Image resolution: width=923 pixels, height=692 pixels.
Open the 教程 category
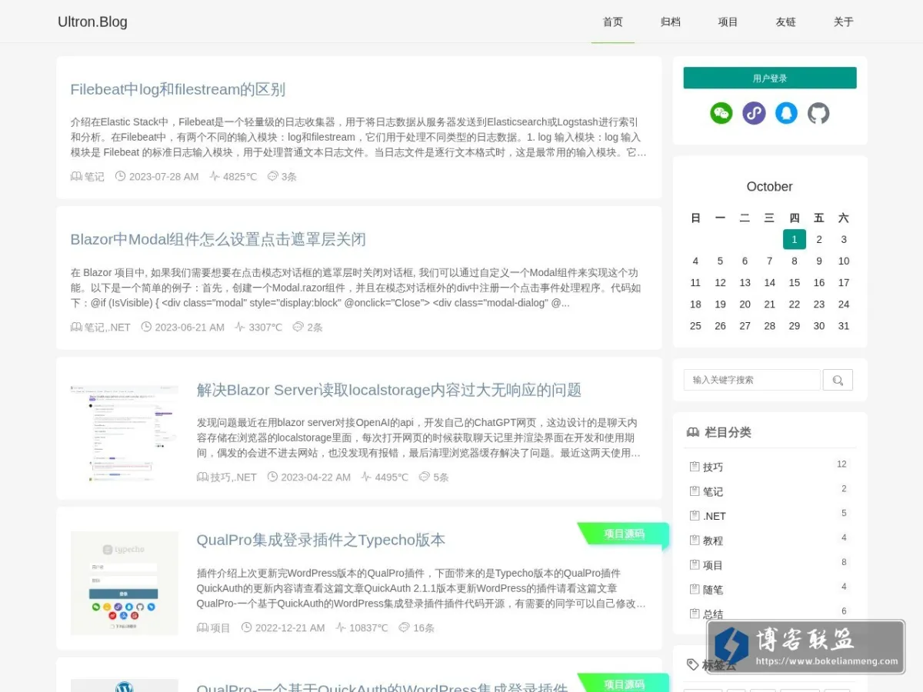[x=713, y=541]
